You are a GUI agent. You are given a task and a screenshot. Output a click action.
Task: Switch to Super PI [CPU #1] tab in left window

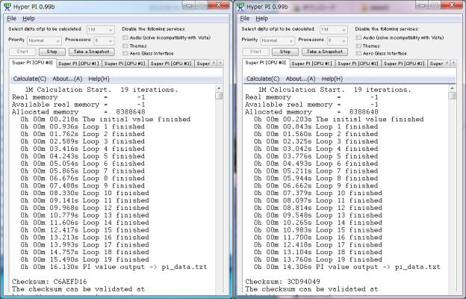[78, 64]
